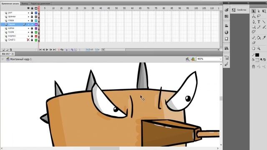
Task: Open the Transform panel icon
Action: pyautogui.click(x=227, y=39)
